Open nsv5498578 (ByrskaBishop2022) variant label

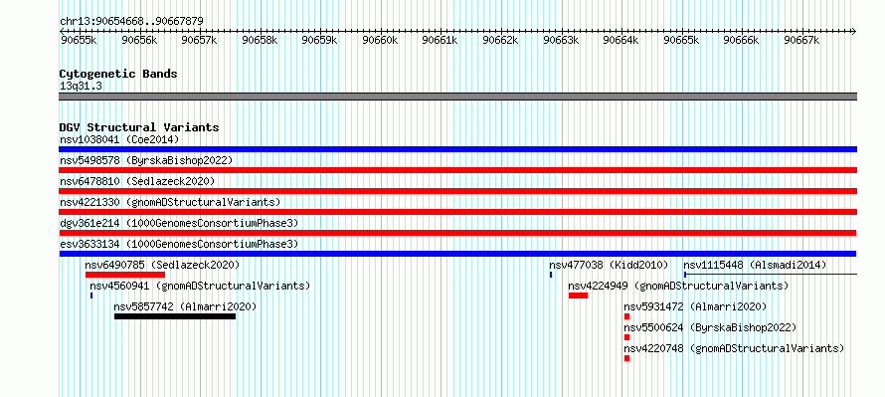click(x=146, y=160)
